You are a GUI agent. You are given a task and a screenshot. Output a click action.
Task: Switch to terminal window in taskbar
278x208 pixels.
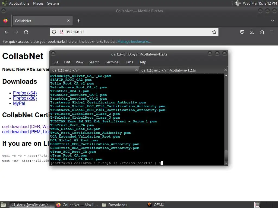tap(32, 205)
